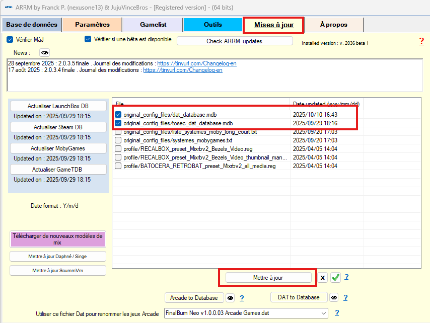The image size is (430, 323).
Task: Disable the beta availability check option
Action: (x=88, y=39)
